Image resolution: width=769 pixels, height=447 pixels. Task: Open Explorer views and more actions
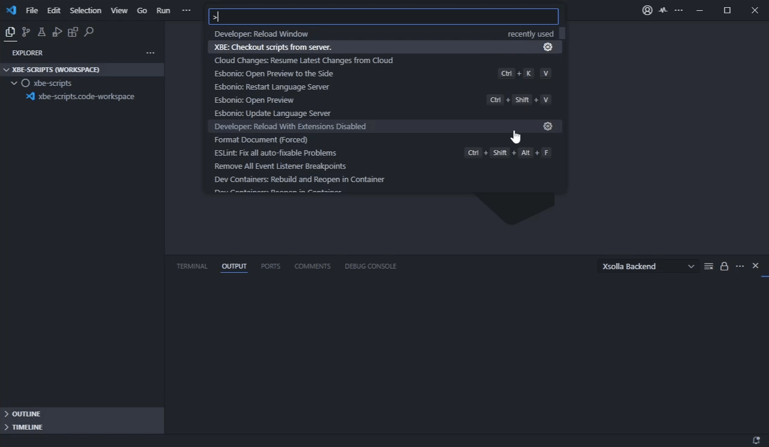150,53
